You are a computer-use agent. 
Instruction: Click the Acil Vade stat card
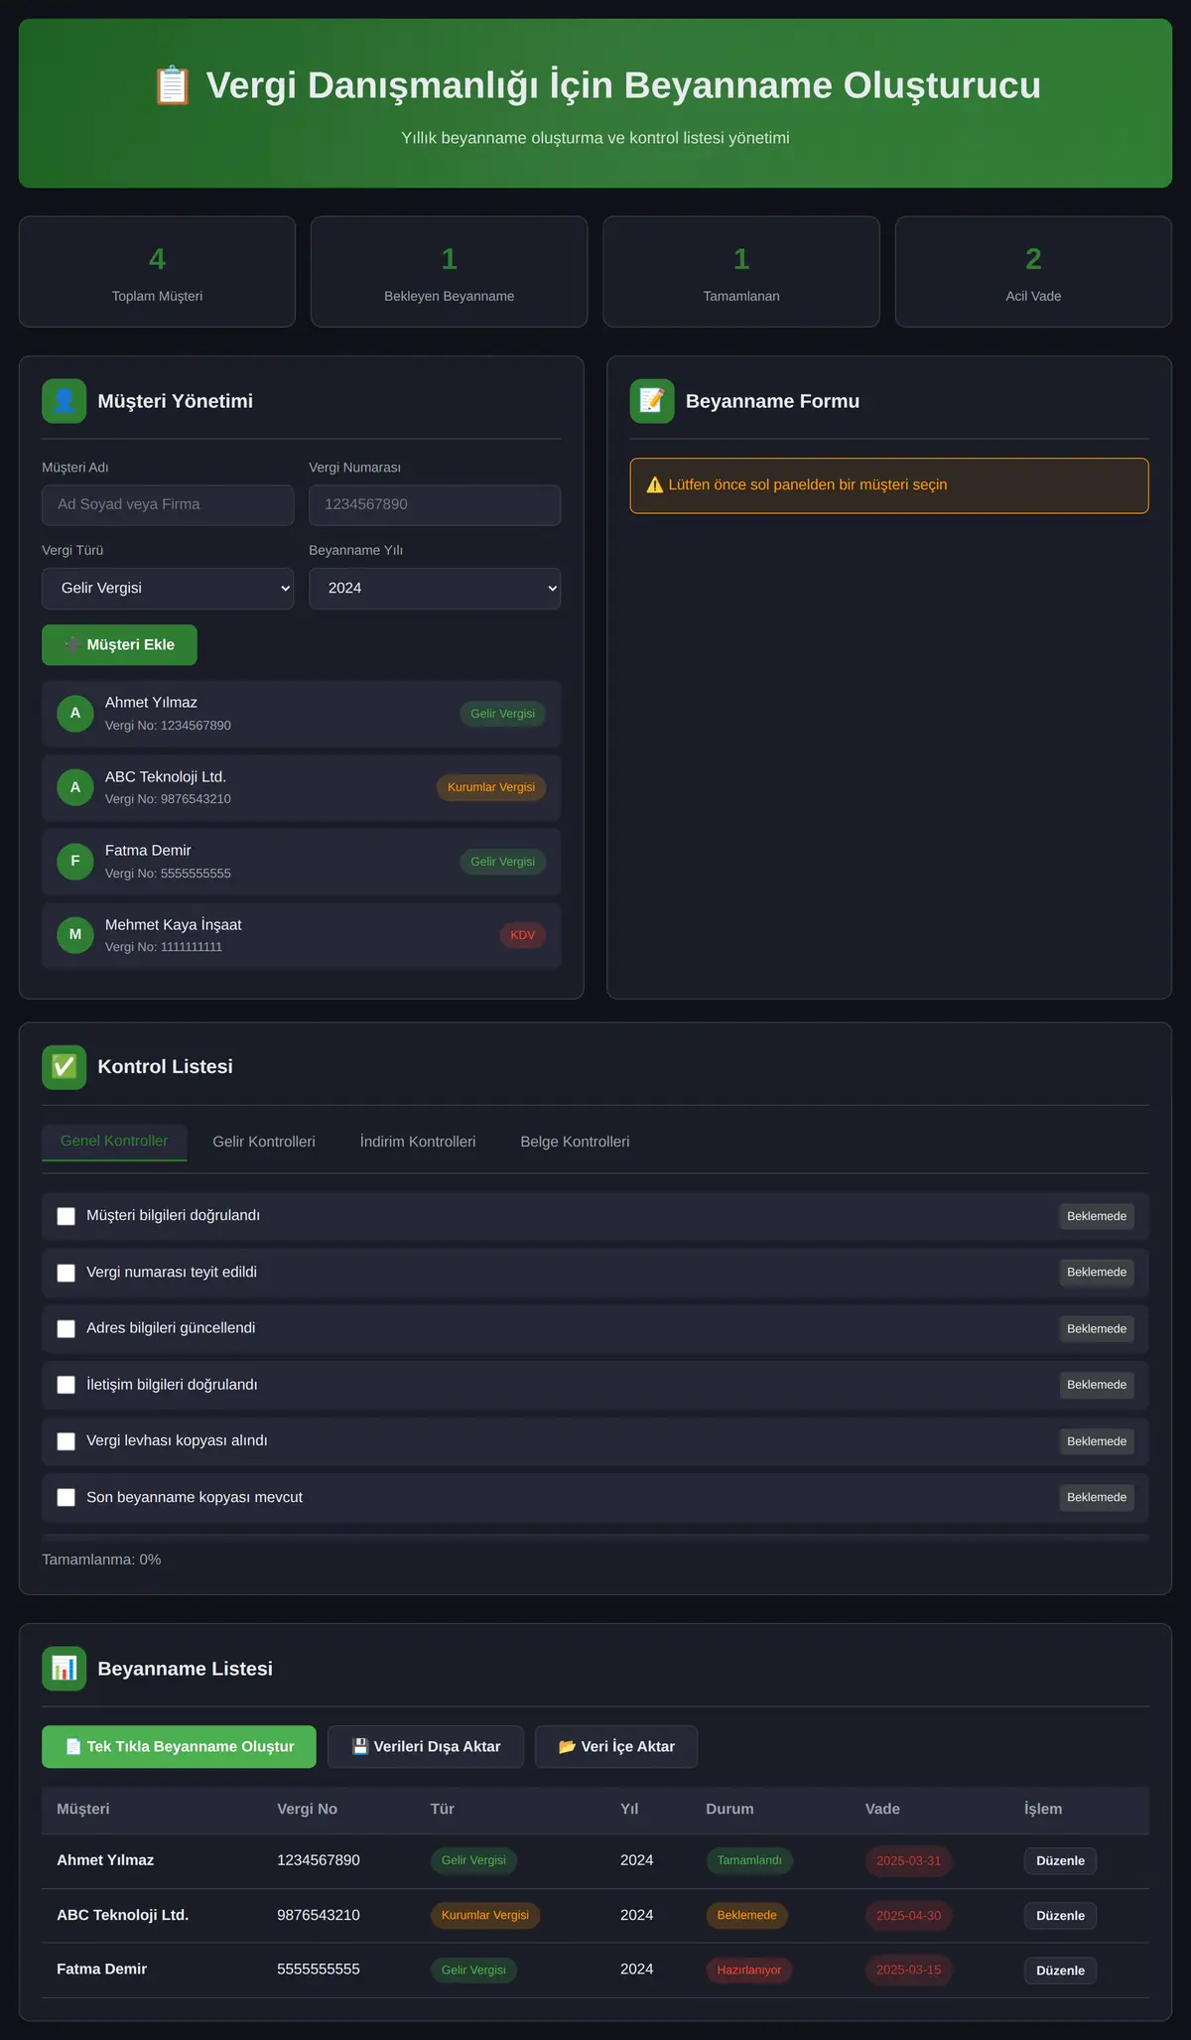(x=1033, y=272)
